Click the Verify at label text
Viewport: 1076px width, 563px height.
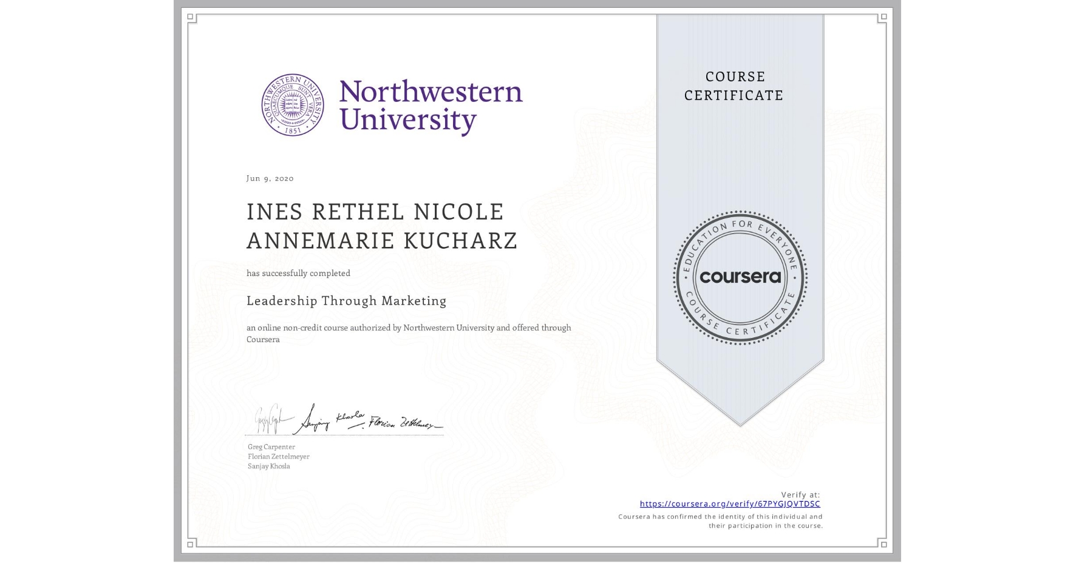click(800, 493)
